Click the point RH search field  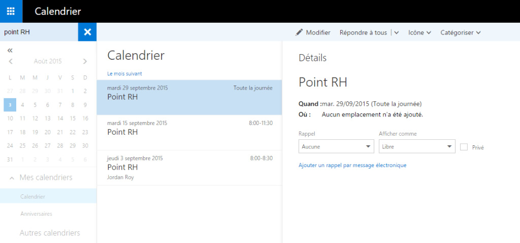point(39,32)
